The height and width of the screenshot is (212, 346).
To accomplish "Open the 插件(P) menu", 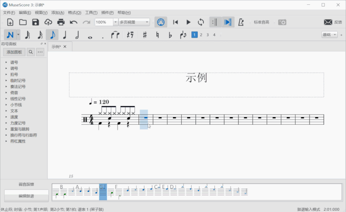I will pyautogui.click(x=107, y=13).
